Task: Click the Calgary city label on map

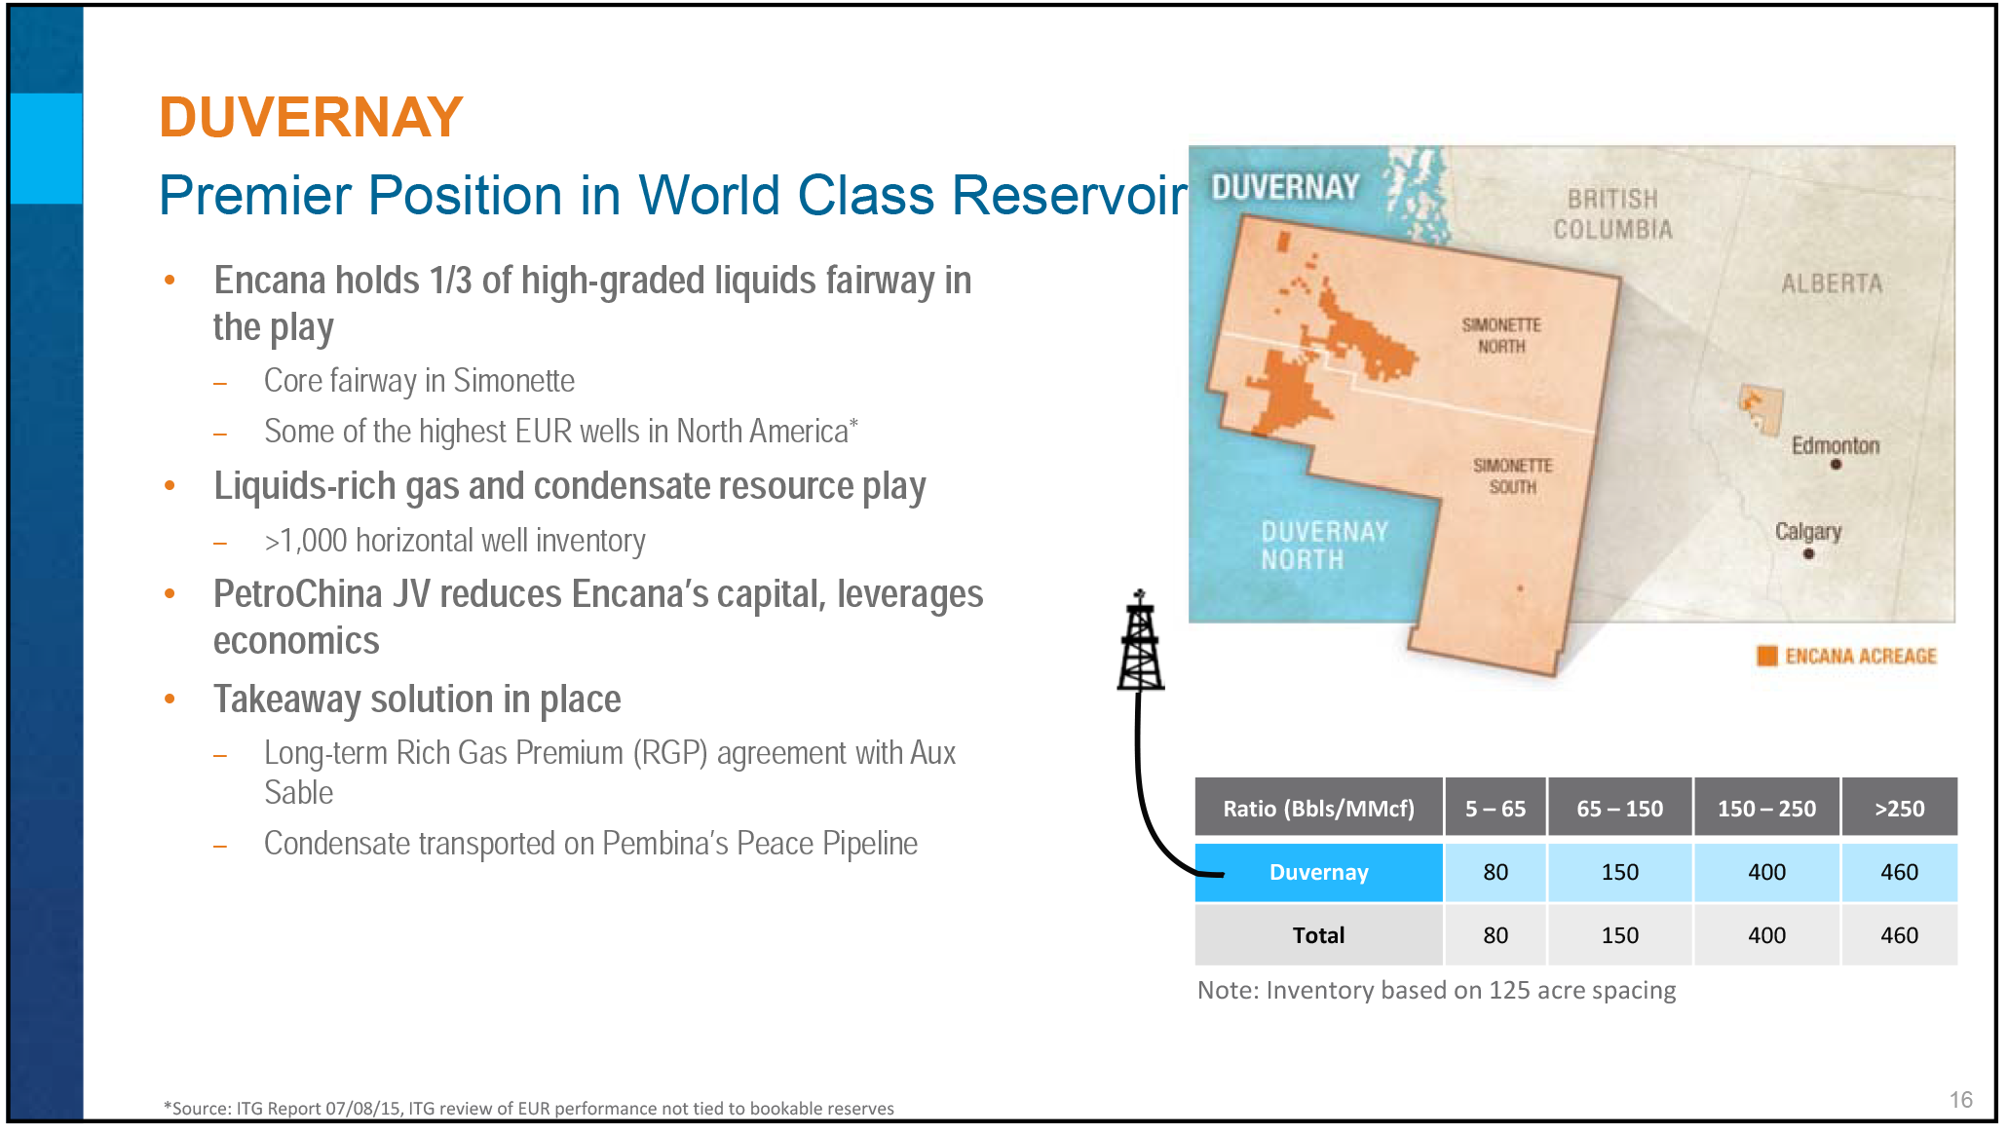Action: [x=1808, y=532]
